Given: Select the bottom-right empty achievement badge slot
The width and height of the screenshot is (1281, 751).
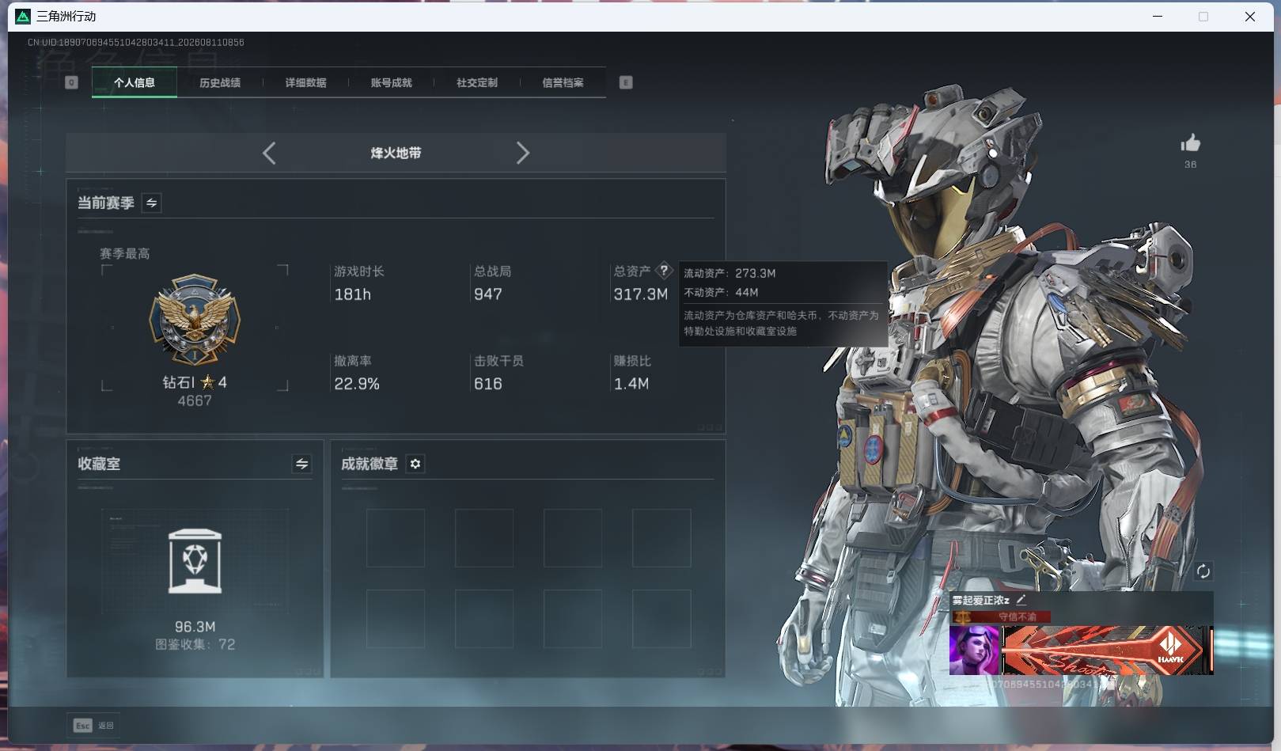Looking at the screenshot, I should pos(661,619).
